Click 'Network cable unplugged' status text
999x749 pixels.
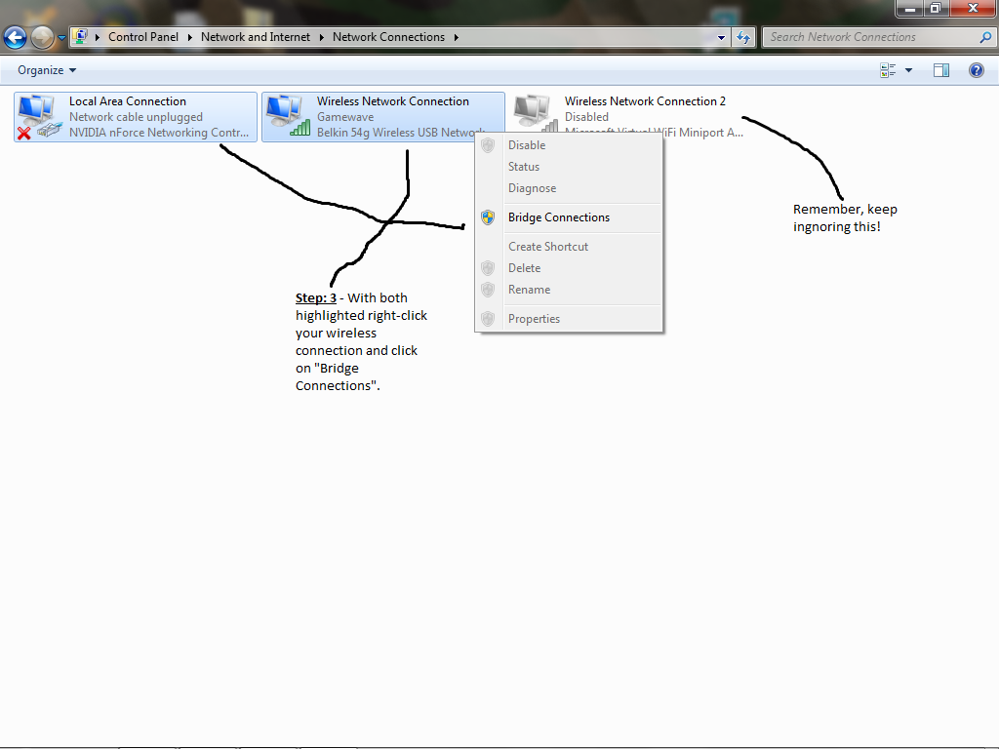(136, 117)
